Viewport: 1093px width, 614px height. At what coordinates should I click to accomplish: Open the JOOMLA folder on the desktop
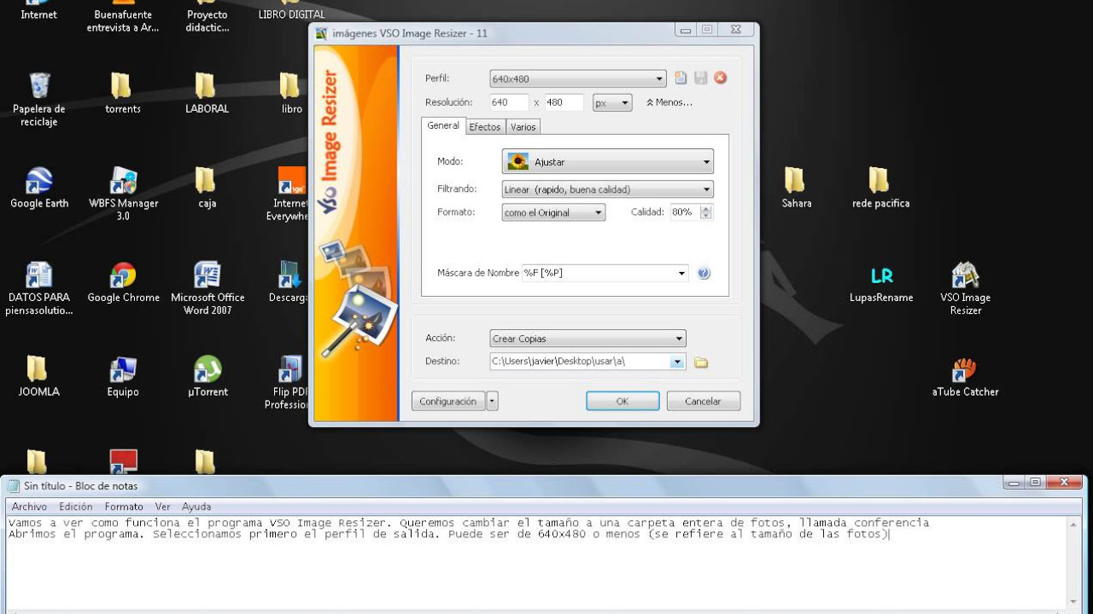39,377
